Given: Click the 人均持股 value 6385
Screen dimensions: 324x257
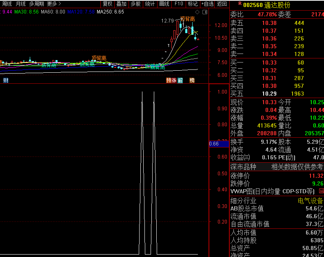Looking at the screenshot, I should click(x=317, y=240).
